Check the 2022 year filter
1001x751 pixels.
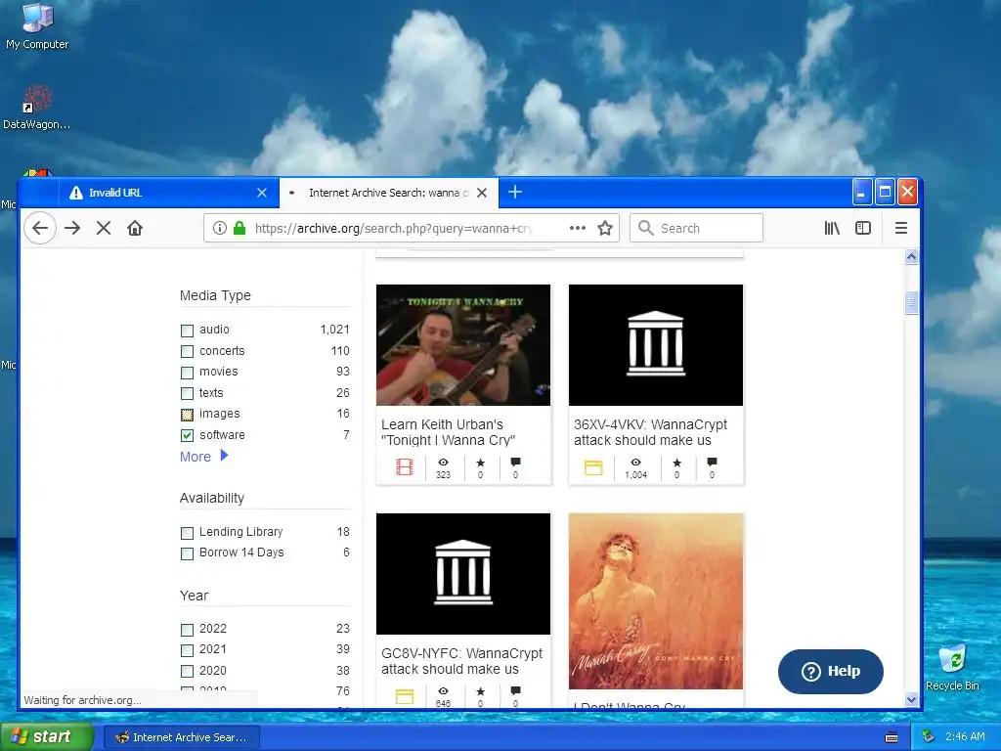(187, 631)
